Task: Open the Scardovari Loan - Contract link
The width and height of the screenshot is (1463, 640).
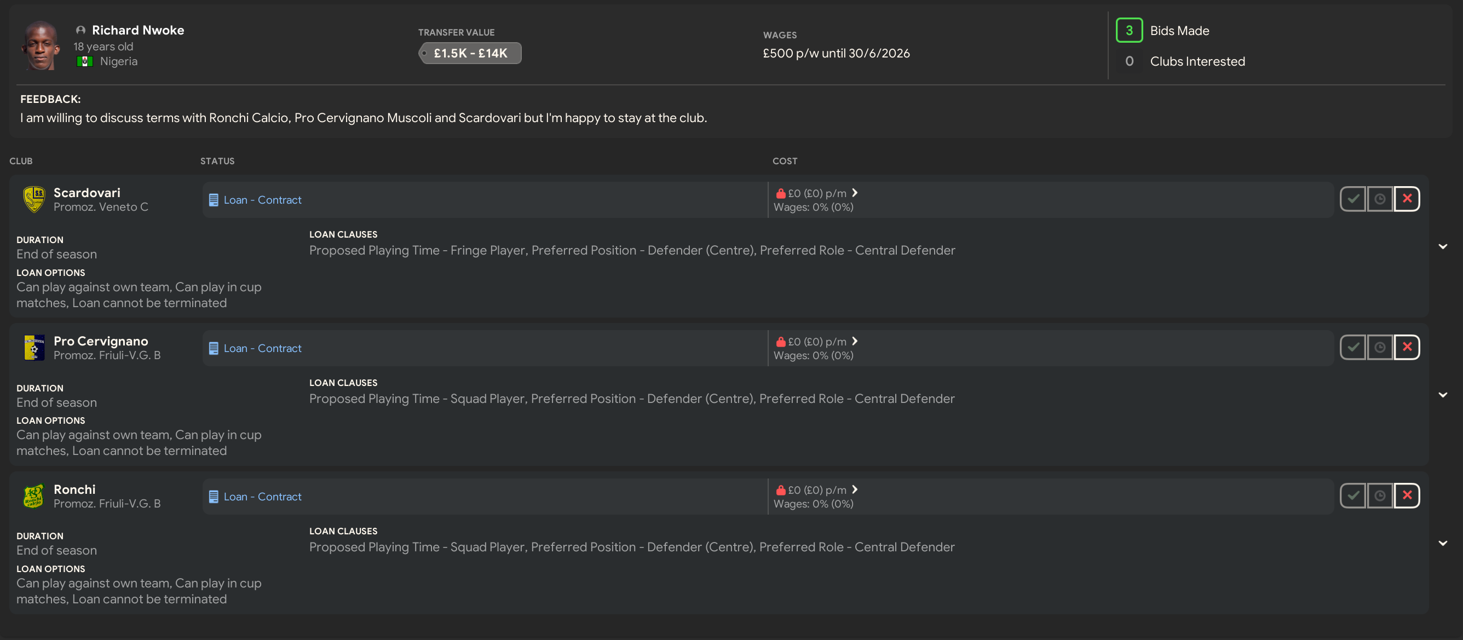Action: click(262, 200)
